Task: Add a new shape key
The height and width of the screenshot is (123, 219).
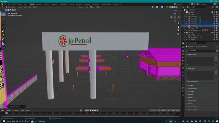Action: click(x=216, y=72)
